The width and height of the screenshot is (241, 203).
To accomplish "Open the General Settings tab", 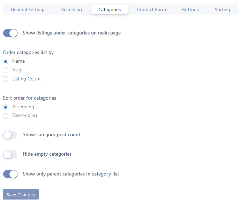I will [28, 9].
